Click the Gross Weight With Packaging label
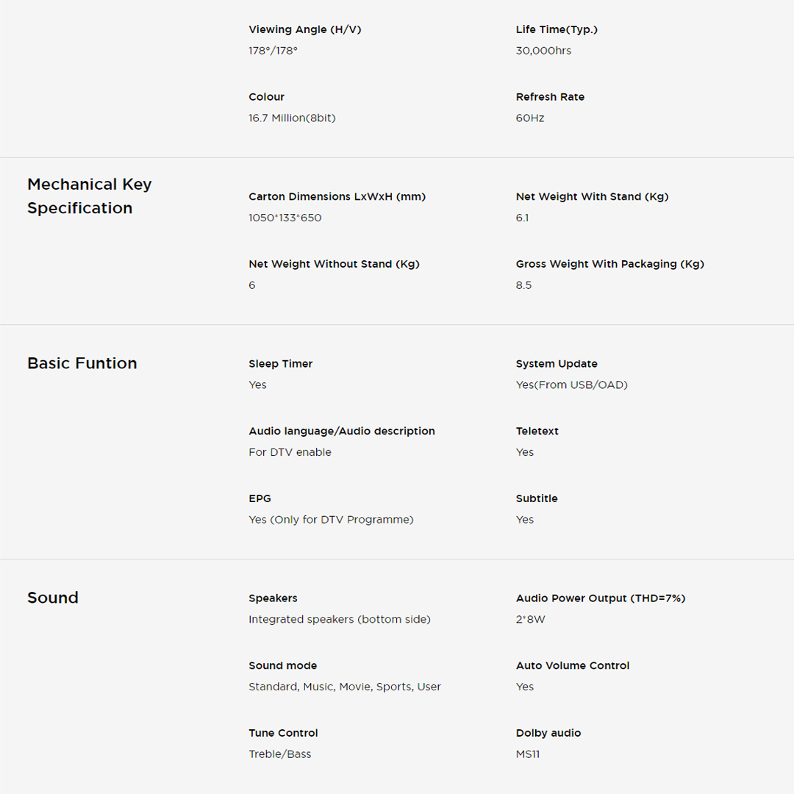The image size is (794, 794). coord(609,264)
